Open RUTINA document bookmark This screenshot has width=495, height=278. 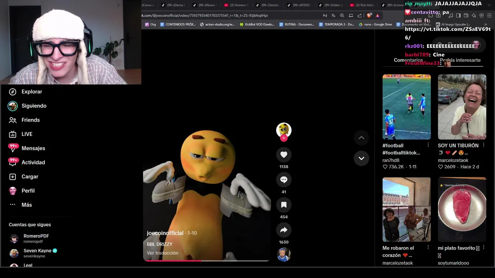click(297, 24)
